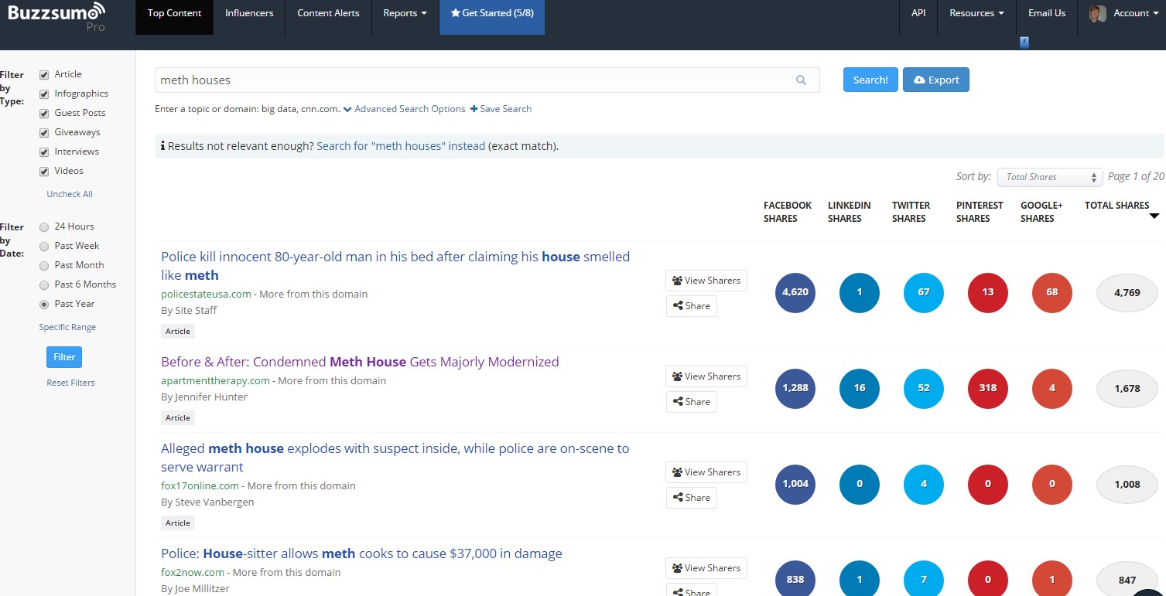Click total shares bubble showing 1,678

tap(1127, 389)
